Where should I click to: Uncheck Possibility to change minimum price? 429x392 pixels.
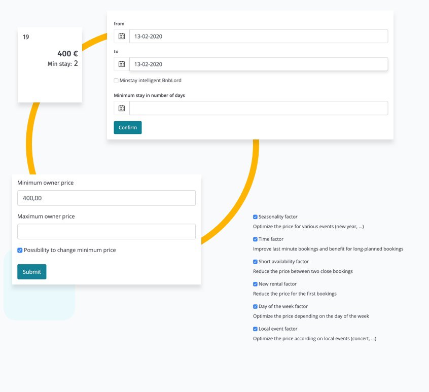20,250
